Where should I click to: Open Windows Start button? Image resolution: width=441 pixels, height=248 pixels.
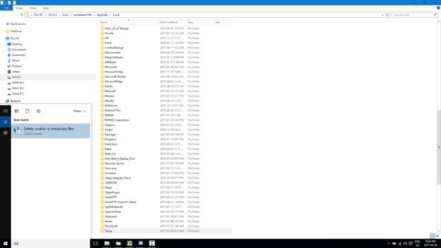pos(6,243)
